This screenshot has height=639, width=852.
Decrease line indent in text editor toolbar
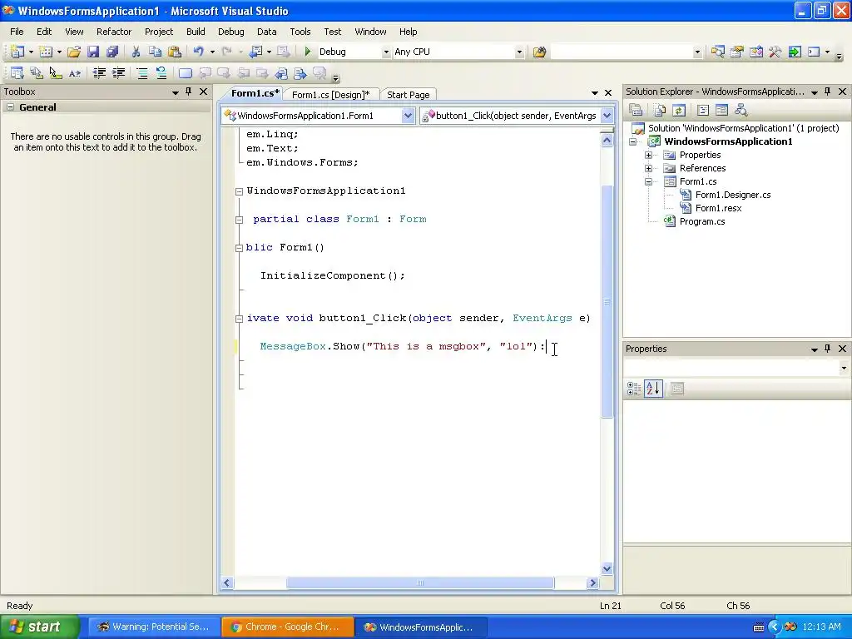pos(99,73)
